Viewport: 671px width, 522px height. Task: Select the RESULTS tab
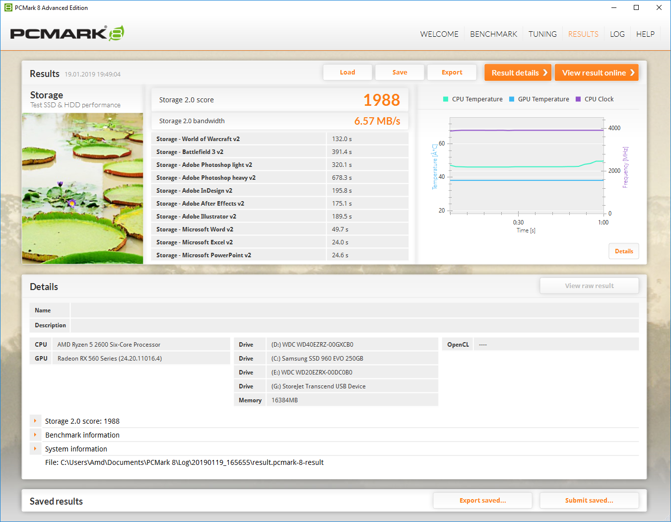pyautogui.click(x=583, y=34)
